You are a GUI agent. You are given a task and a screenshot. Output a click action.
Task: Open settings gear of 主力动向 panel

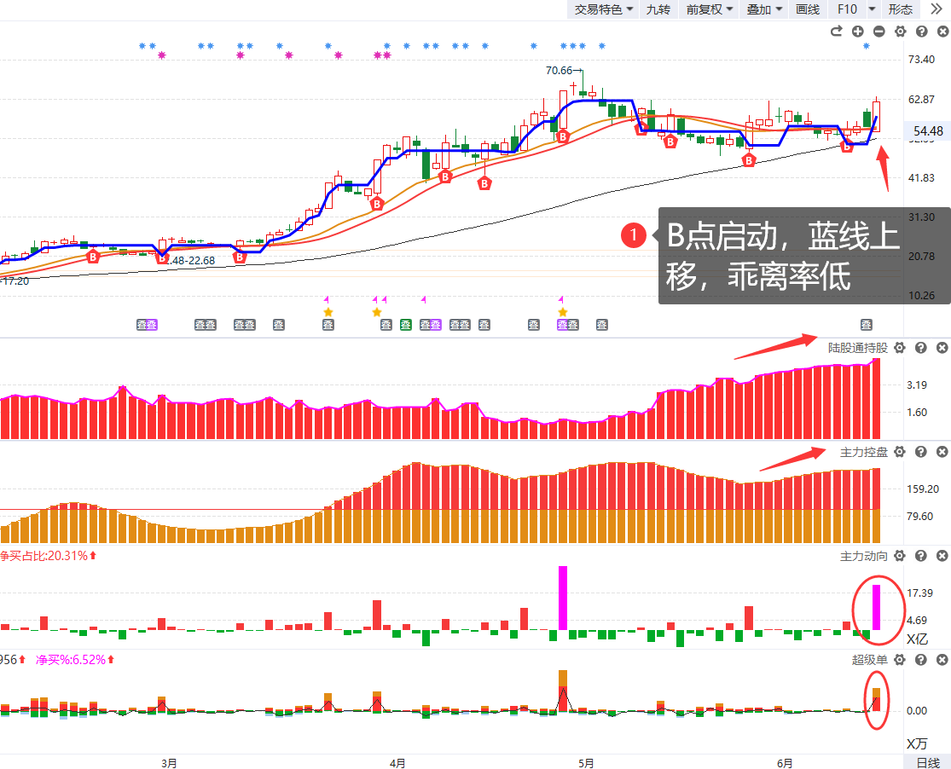point(900,556)
